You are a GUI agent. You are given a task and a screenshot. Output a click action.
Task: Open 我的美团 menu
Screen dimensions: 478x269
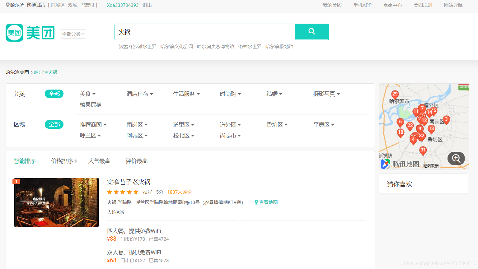pos(332,5)
